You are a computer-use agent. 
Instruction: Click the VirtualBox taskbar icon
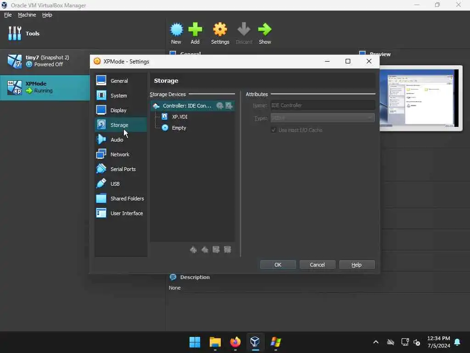coord(255,342)
